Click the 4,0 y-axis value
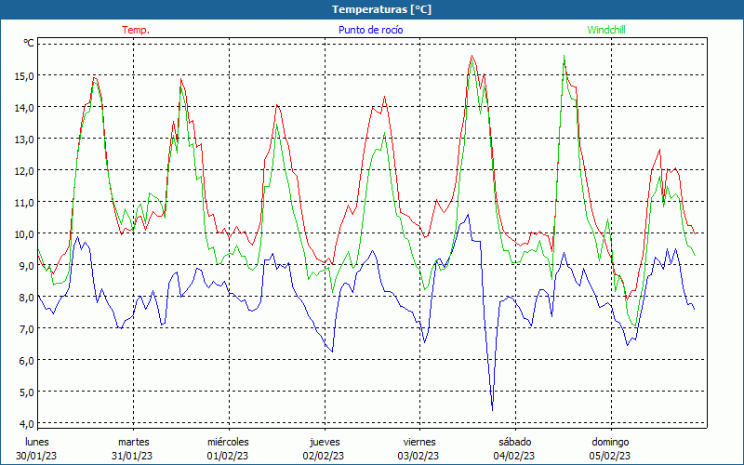Image resolution: width=744 pixels, height=465 pixels. coord(27,423)
